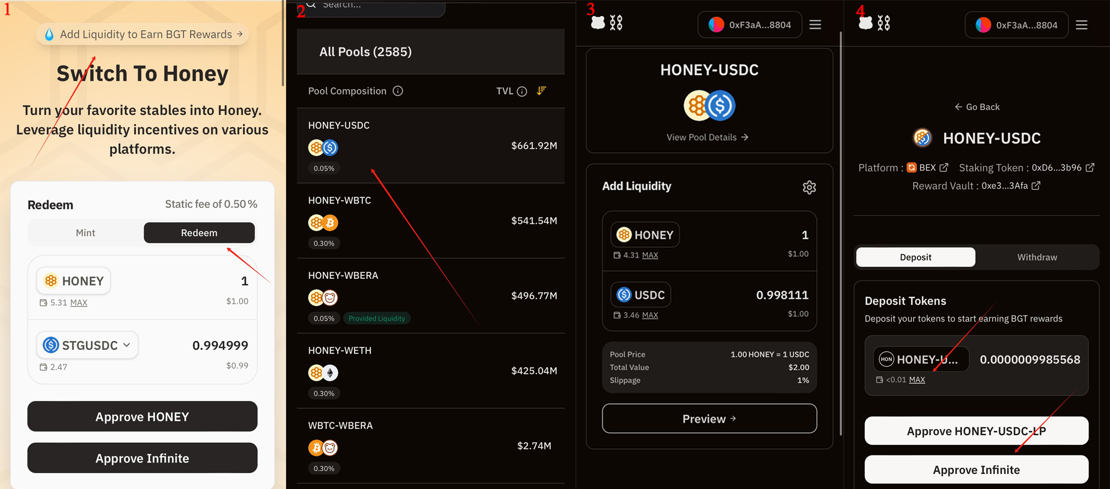Click the chain-link logo icon in panel 4
The width and height of the screenshot is (1110, 489).
coord(883,23)
